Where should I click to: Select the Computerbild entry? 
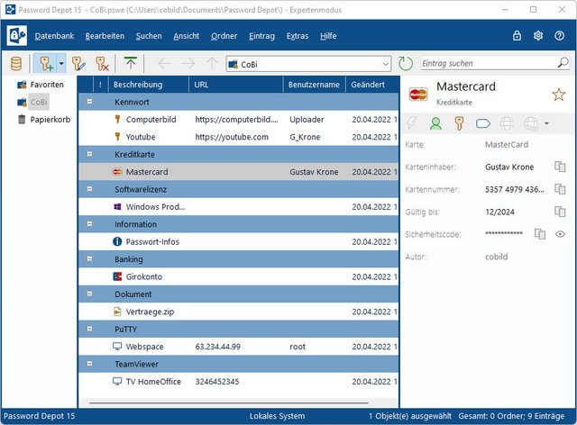point(238,120)
